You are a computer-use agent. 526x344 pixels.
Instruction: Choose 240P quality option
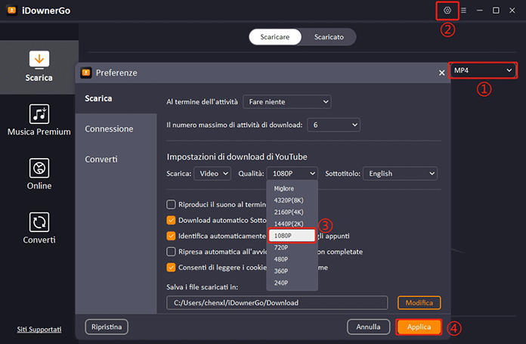click(292, 283)
